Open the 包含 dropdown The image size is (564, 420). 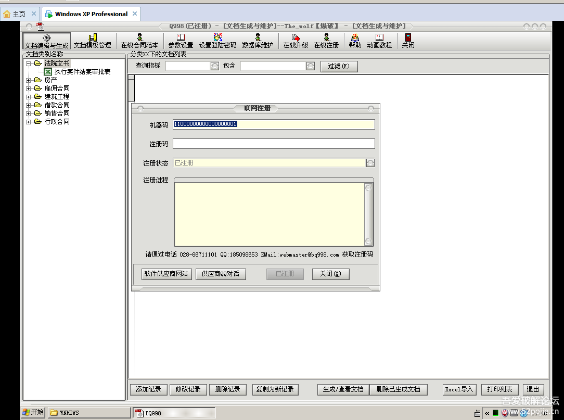(311, 66)
